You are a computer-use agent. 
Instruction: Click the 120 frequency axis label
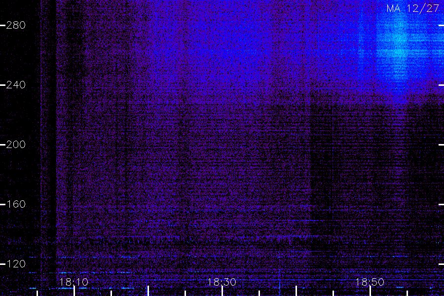point(16,264)
